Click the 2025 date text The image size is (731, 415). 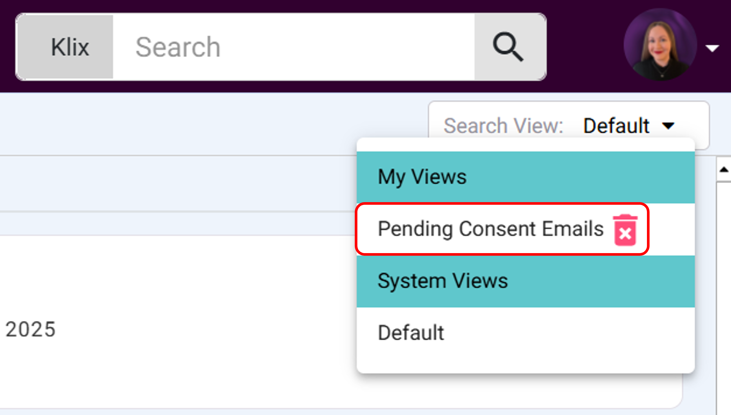(30, 329)
